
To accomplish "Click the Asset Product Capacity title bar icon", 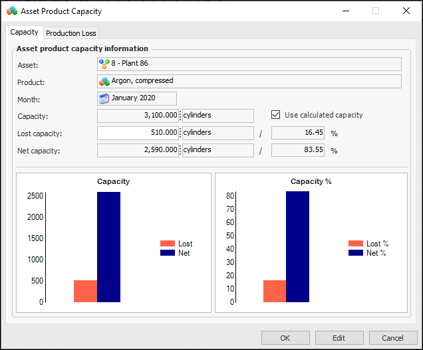I will click(12, 11).
